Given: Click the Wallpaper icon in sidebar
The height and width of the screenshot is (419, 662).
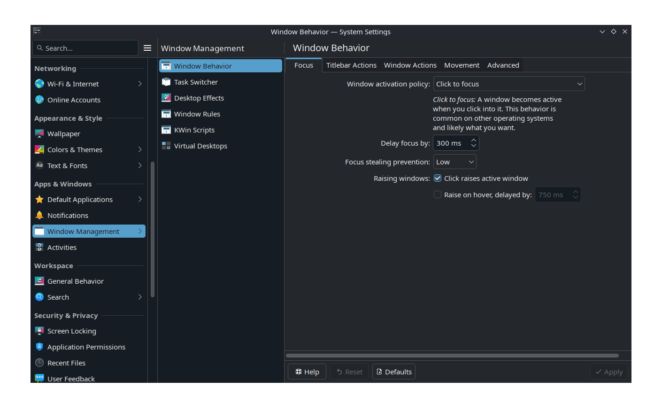Looking at the screenshot, I should [x=39, y=134].
